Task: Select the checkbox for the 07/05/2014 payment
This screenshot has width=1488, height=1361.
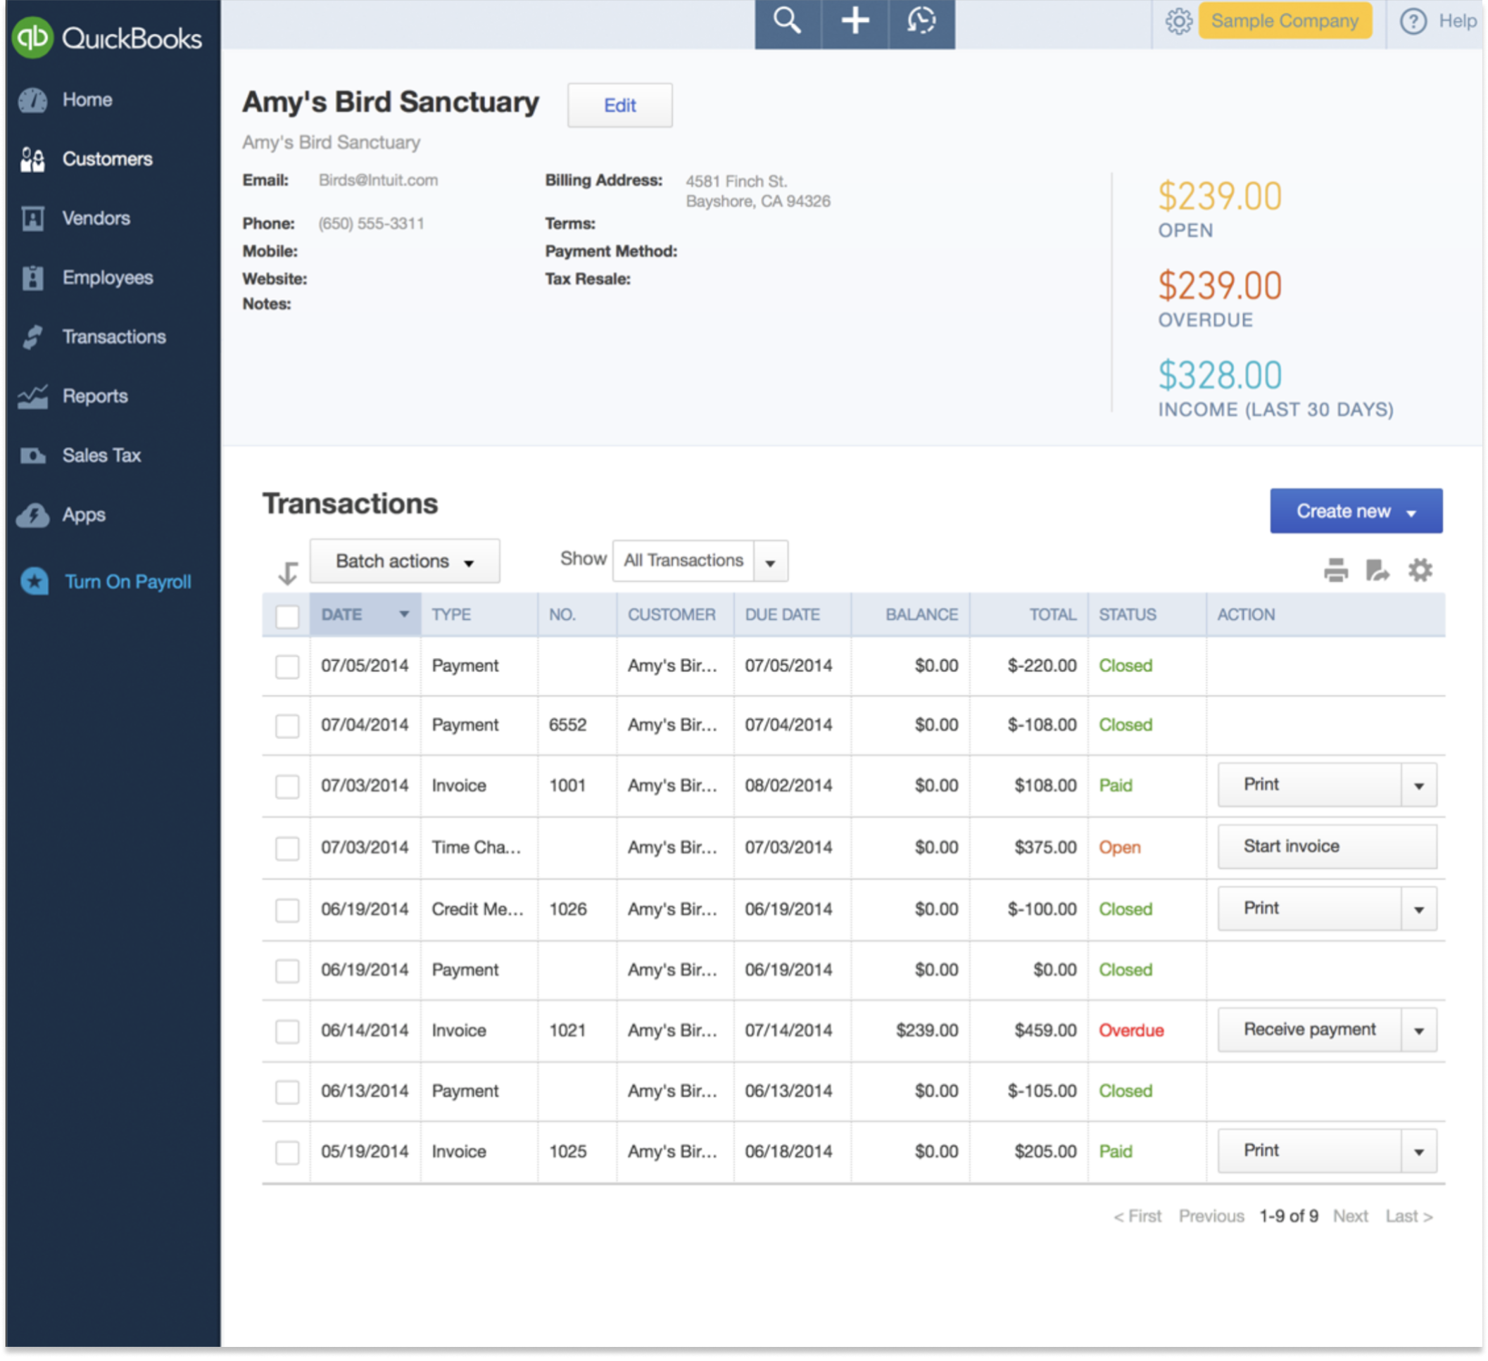Action: [287, 666]
